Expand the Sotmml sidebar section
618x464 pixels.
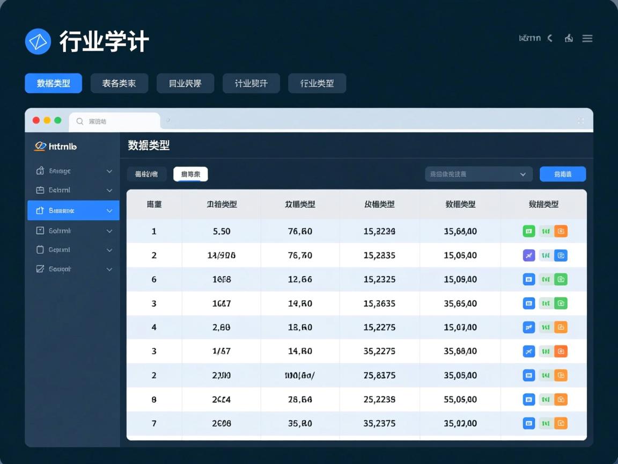[73, 230]
